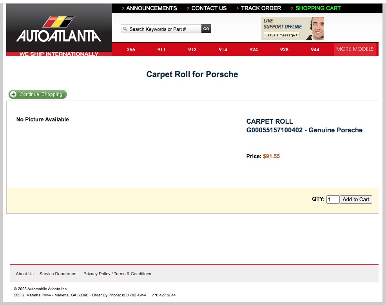Click the phone number 800 792 4944
This screenshot has width=386, height=305.
pos(134,295)
